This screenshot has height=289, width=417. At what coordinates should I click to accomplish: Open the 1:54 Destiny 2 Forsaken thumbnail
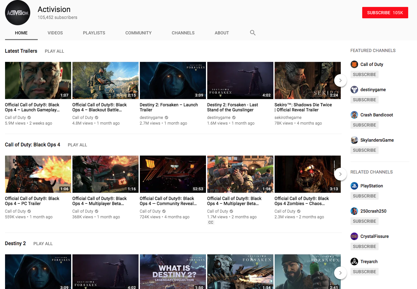(x=240, y=272)
